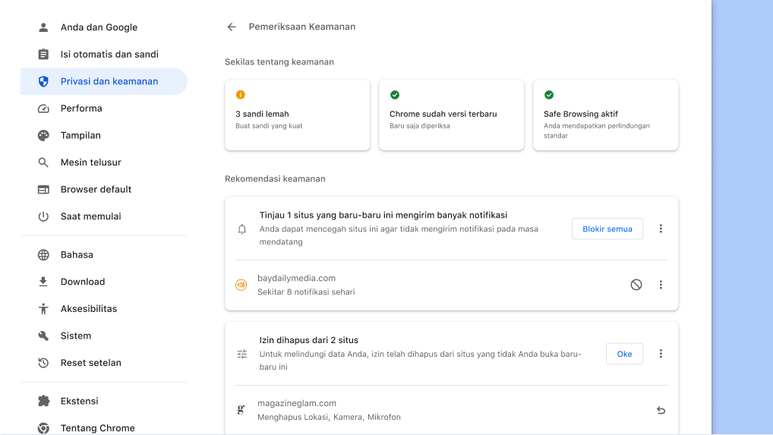Screen dimensions: 773x435
Task: Open the 3 sandi lemah card
Action: pos(297,115)
